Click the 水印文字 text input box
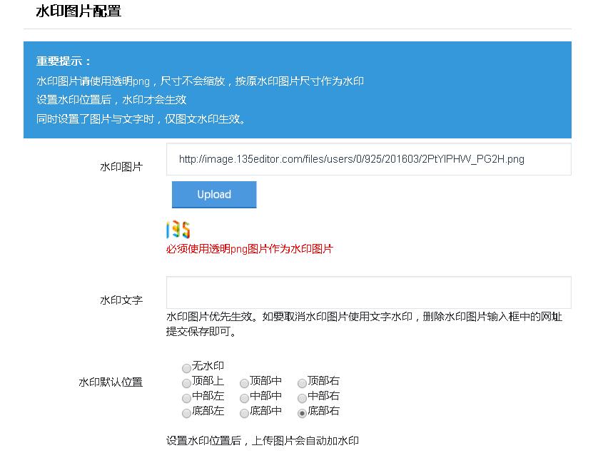 point(368,292)
